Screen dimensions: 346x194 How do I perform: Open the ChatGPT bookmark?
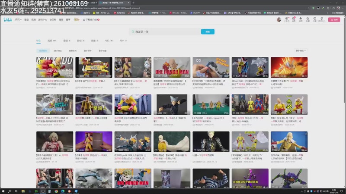(195, 13)
